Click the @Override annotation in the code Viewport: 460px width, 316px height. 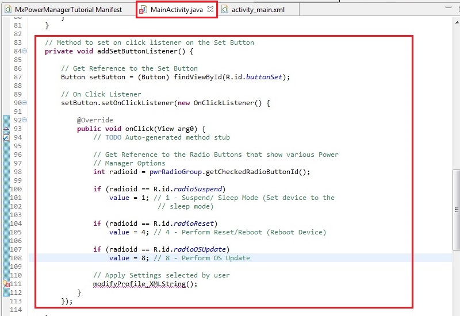(95, 120)
